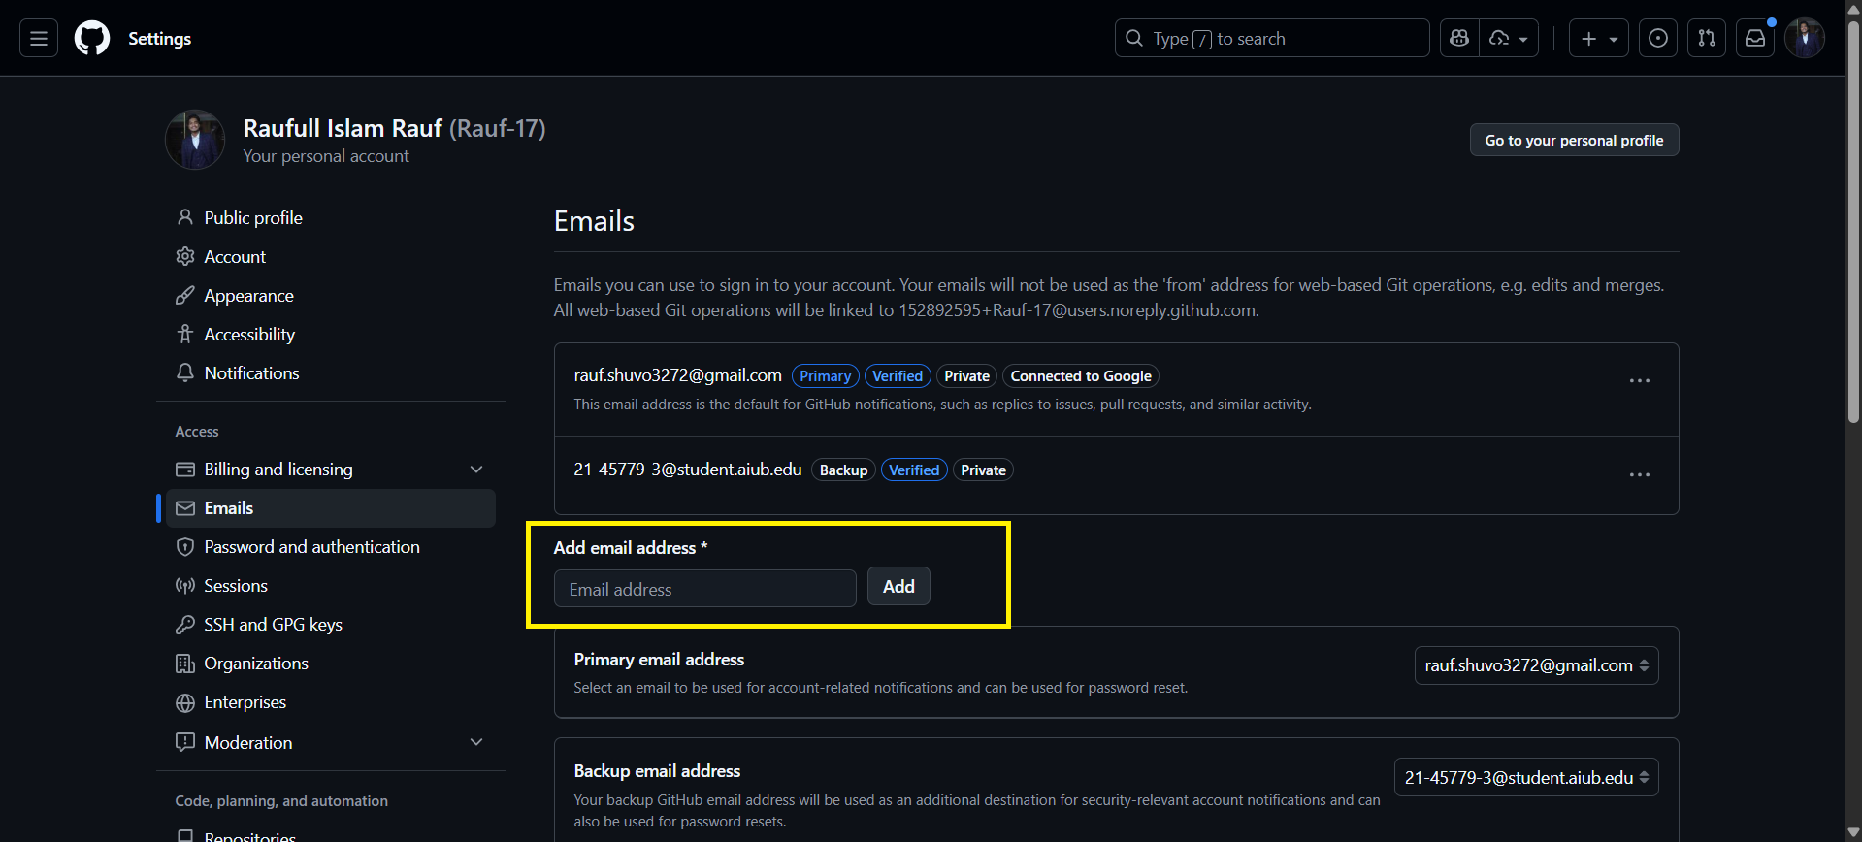Click the accessibility figure icon

pos(185,334)
